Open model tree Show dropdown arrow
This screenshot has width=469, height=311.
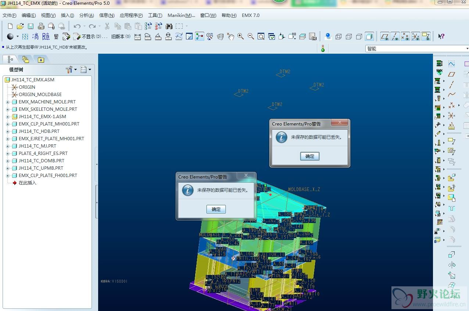pos(89,69)
